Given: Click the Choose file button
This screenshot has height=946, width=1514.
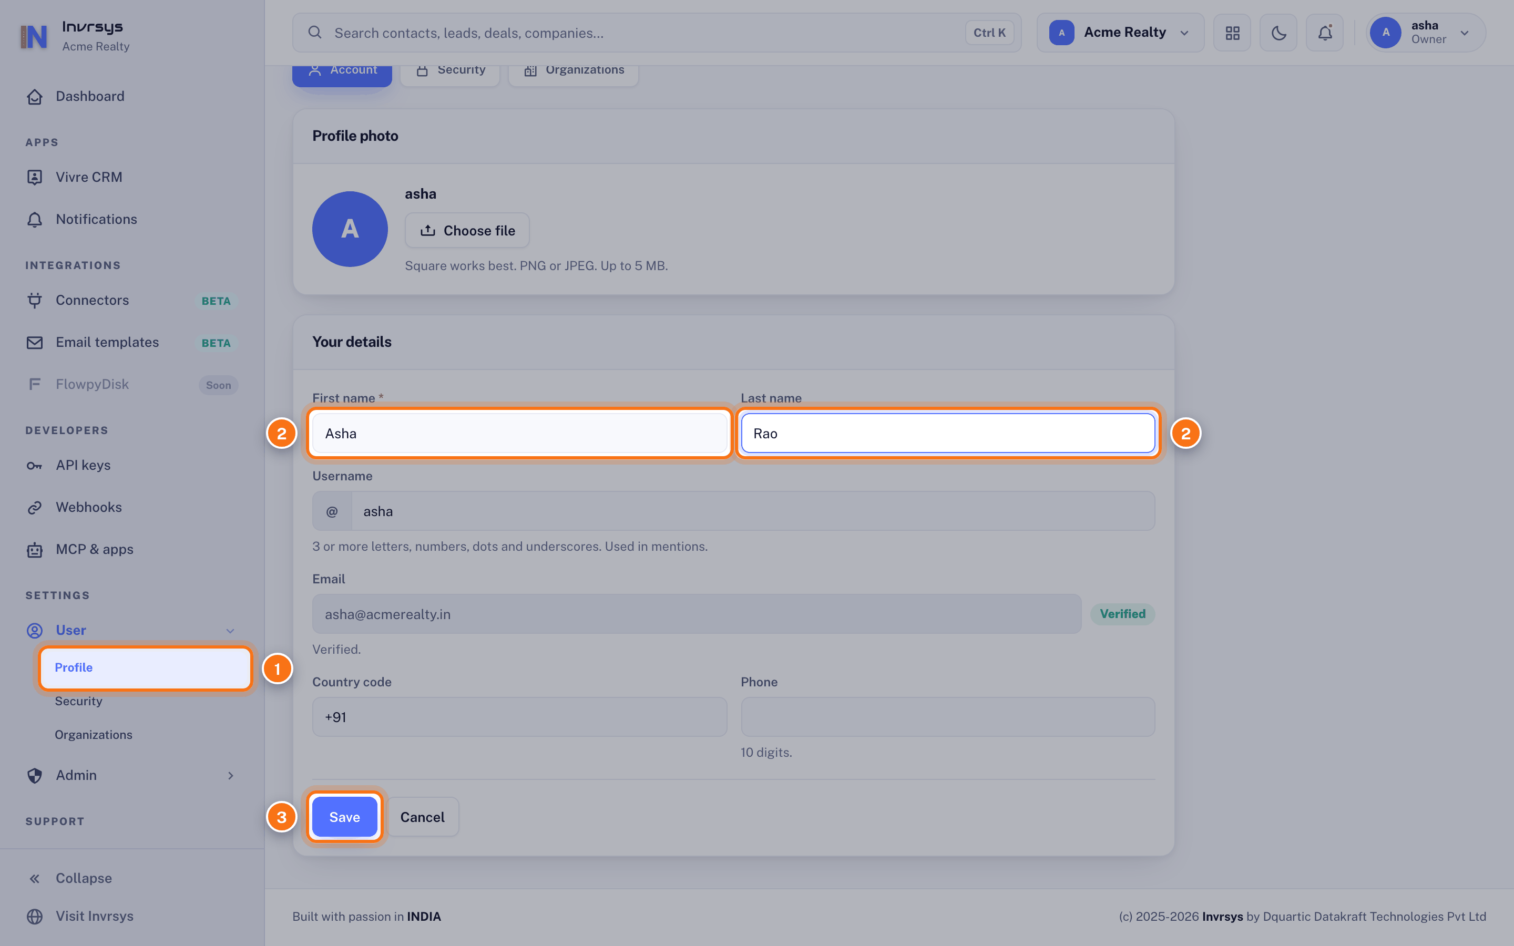Looking at the screenshot, I should (467, 230).
